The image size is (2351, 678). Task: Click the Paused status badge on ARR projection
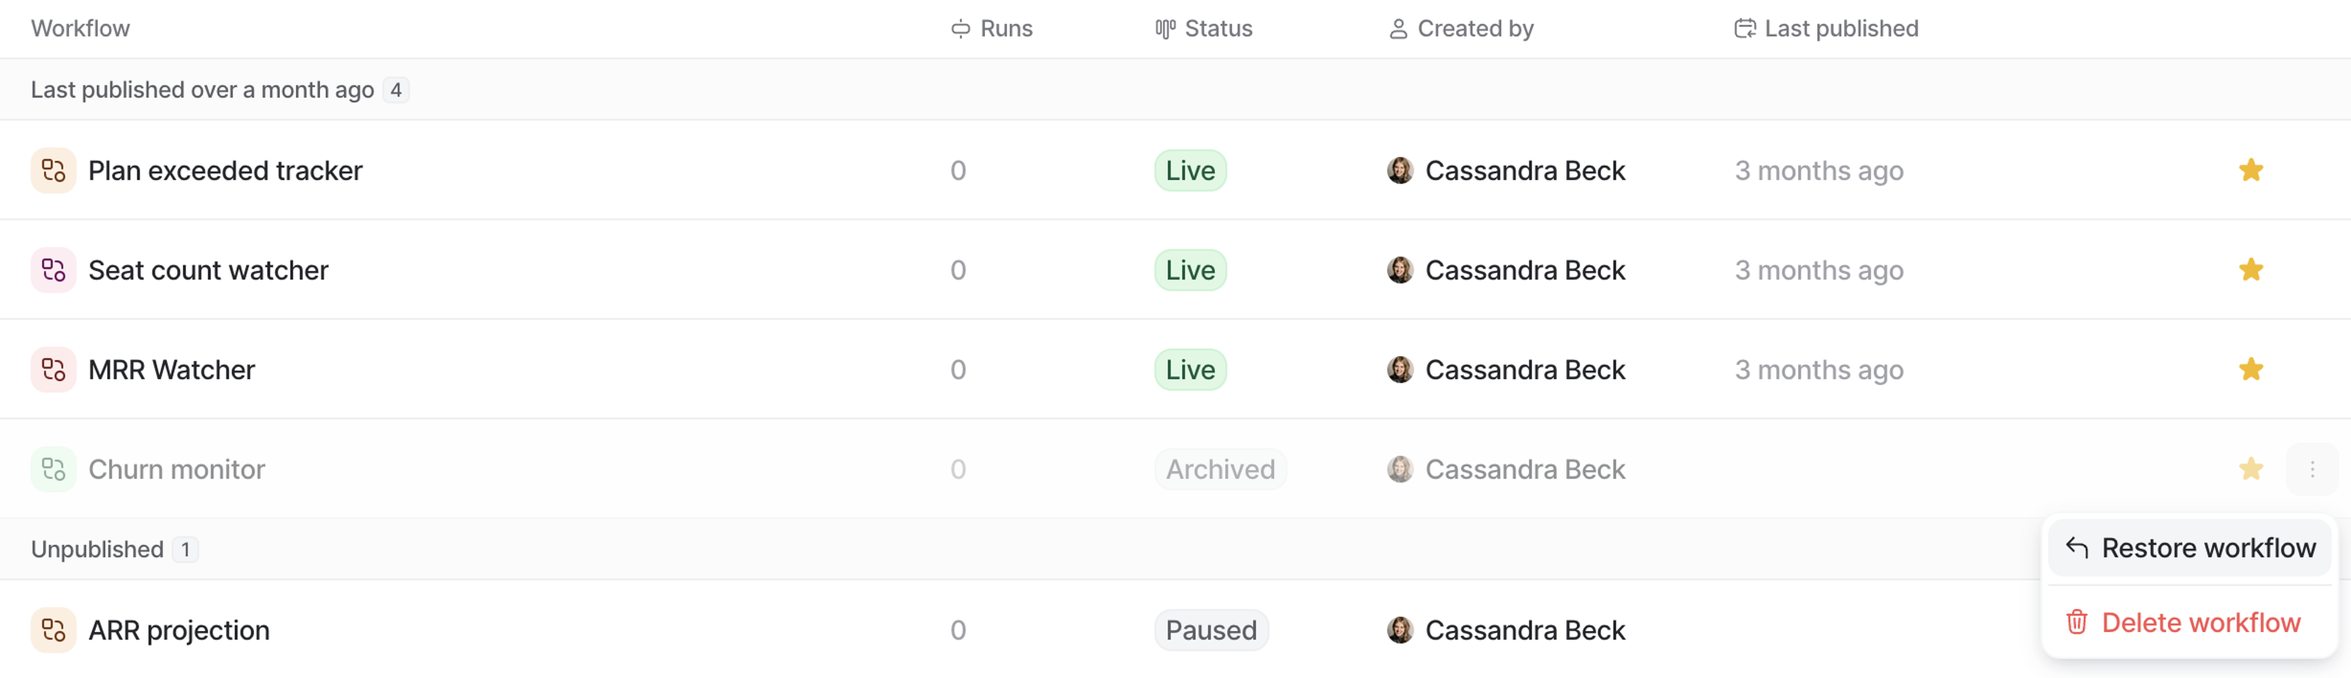tap(1210, 630)
